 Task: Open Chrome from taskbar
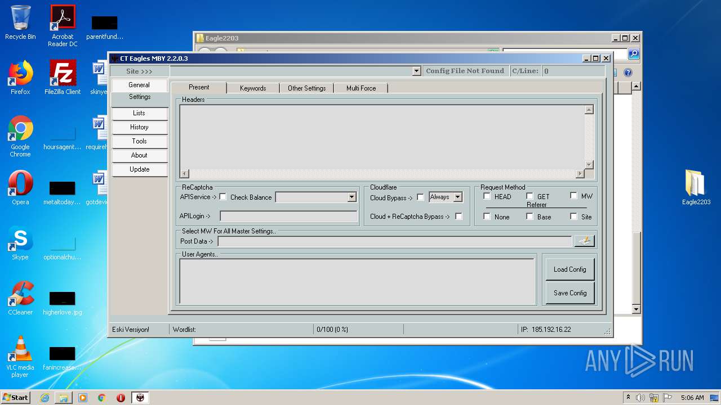[102, 398]
